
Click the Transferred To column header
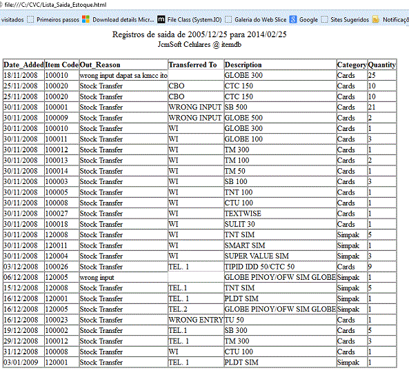pos(196,65)
